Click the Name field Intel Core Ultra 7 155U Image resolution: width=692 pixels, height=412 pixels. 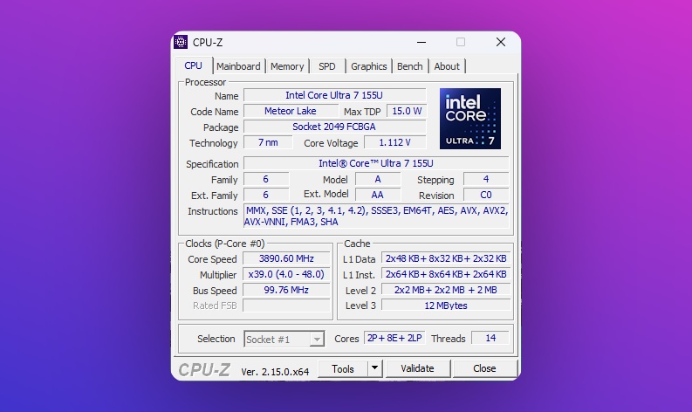(x=334, y=95)
